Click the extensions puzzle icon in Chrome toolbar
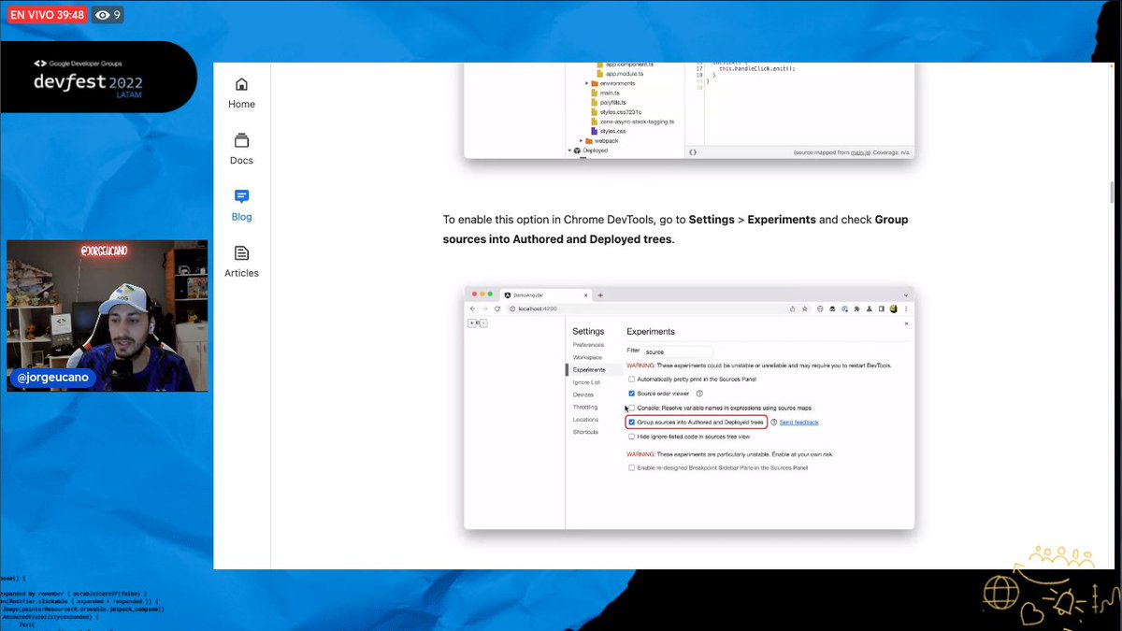This screenshot has height=631, width=1122. [856, 308]
